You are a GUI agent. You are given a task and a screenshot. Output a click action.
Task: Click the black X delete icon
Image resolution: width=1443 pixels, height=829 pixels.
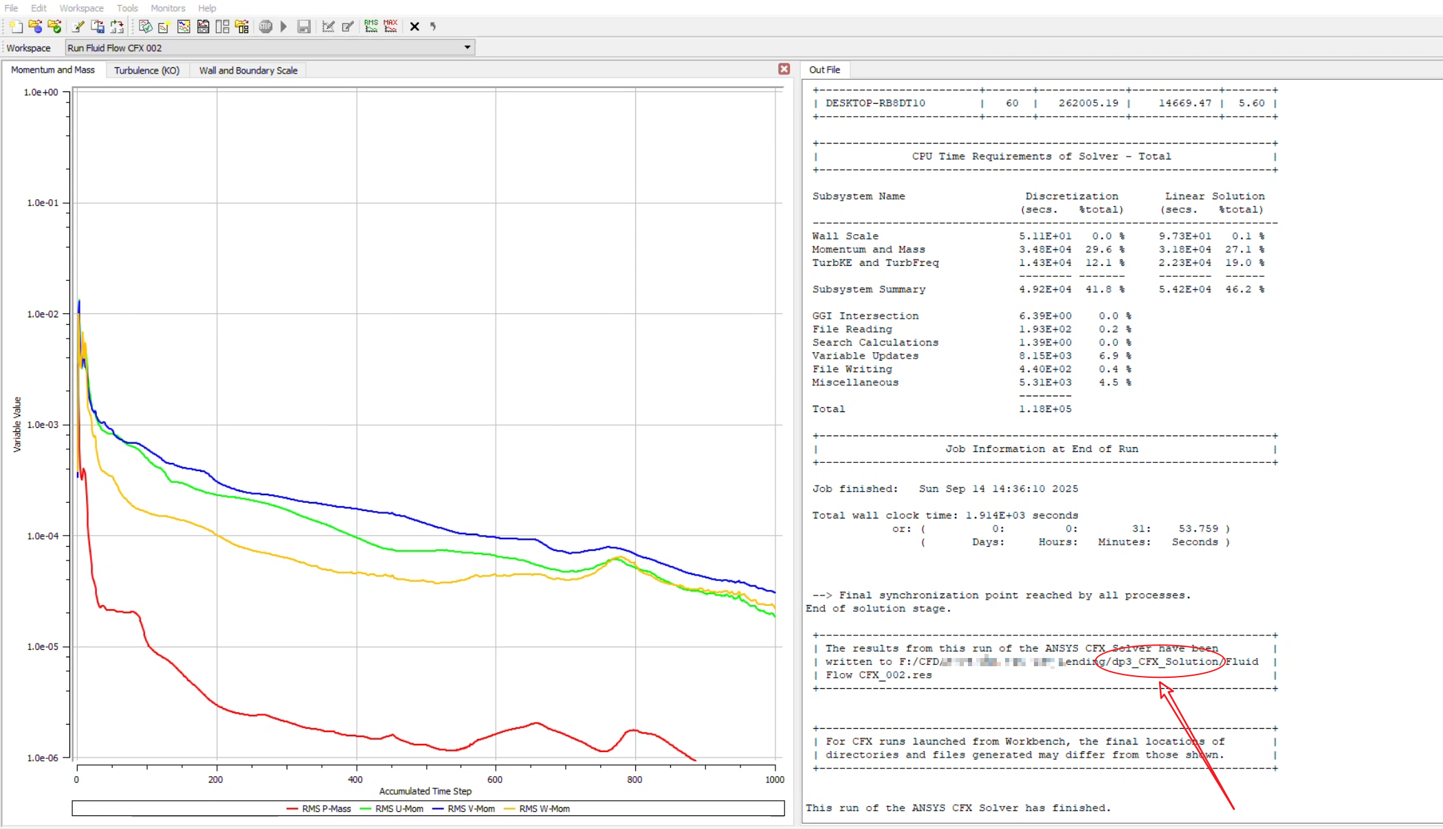click(415, 27)
